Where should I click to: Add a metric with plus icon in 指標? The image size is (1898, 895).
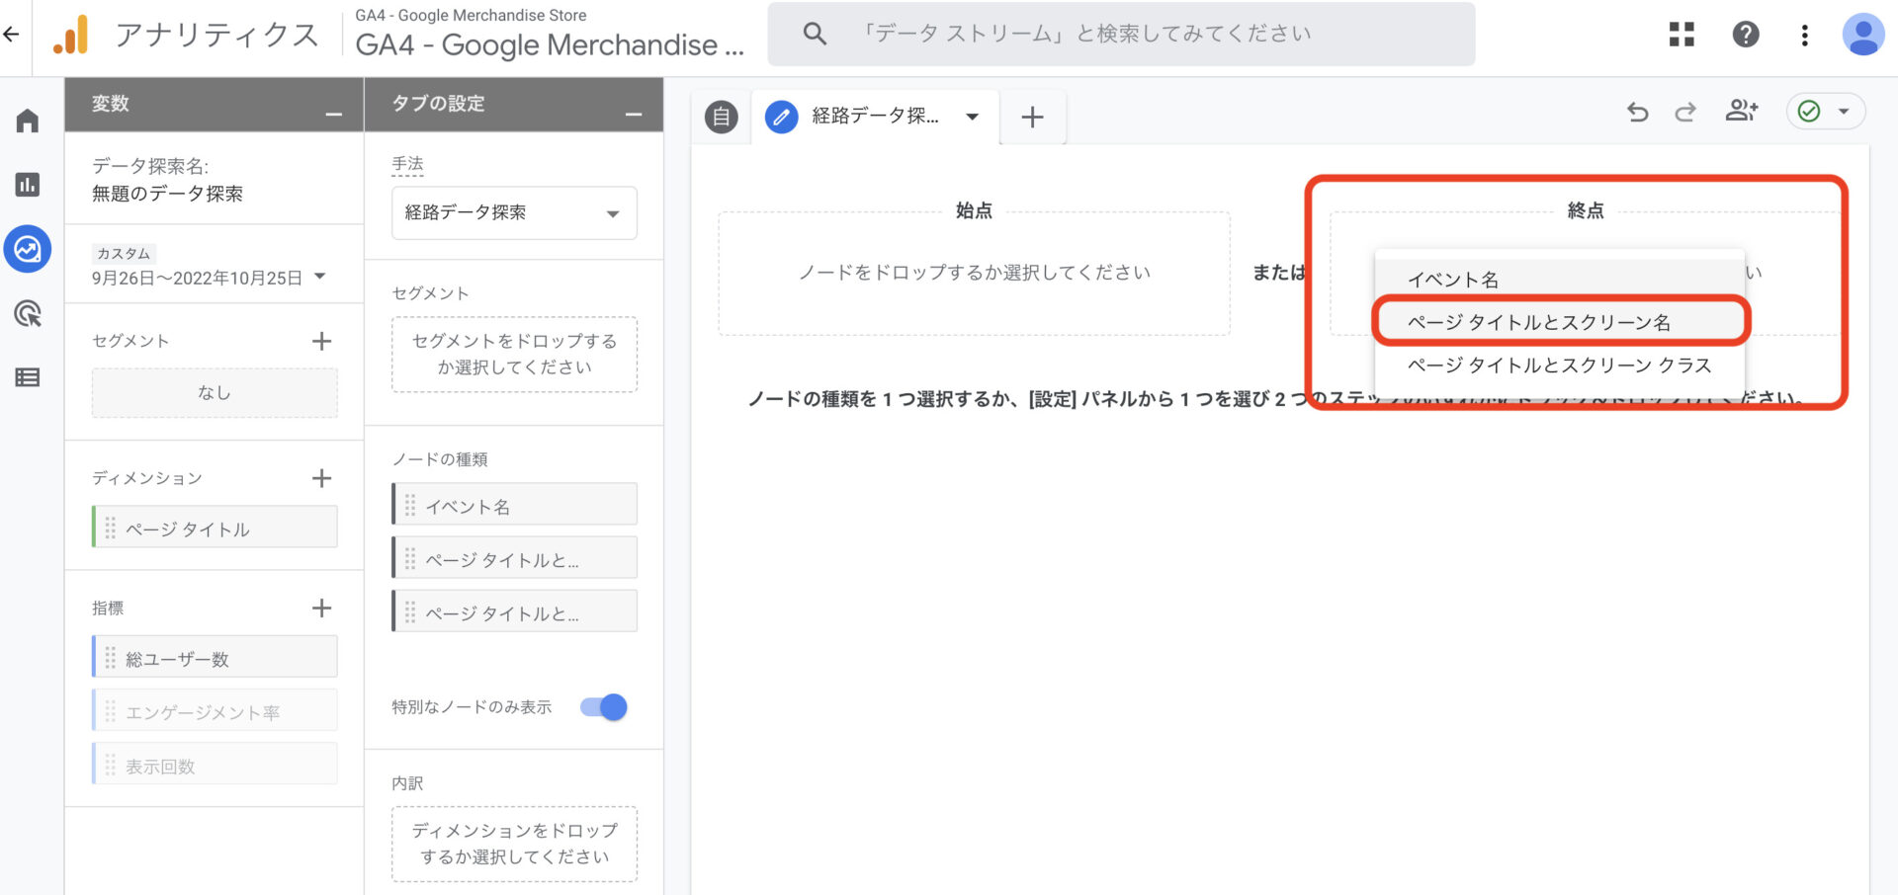tap(321, 608)
